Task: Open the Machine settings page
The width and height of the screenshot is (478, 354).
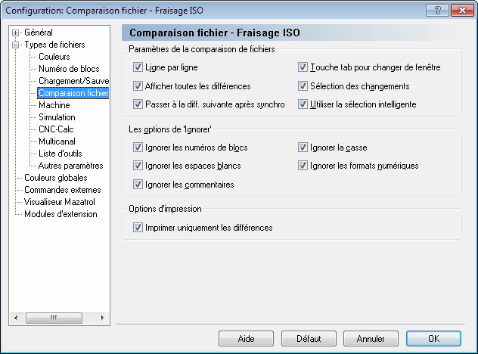Action: [54, 105]
